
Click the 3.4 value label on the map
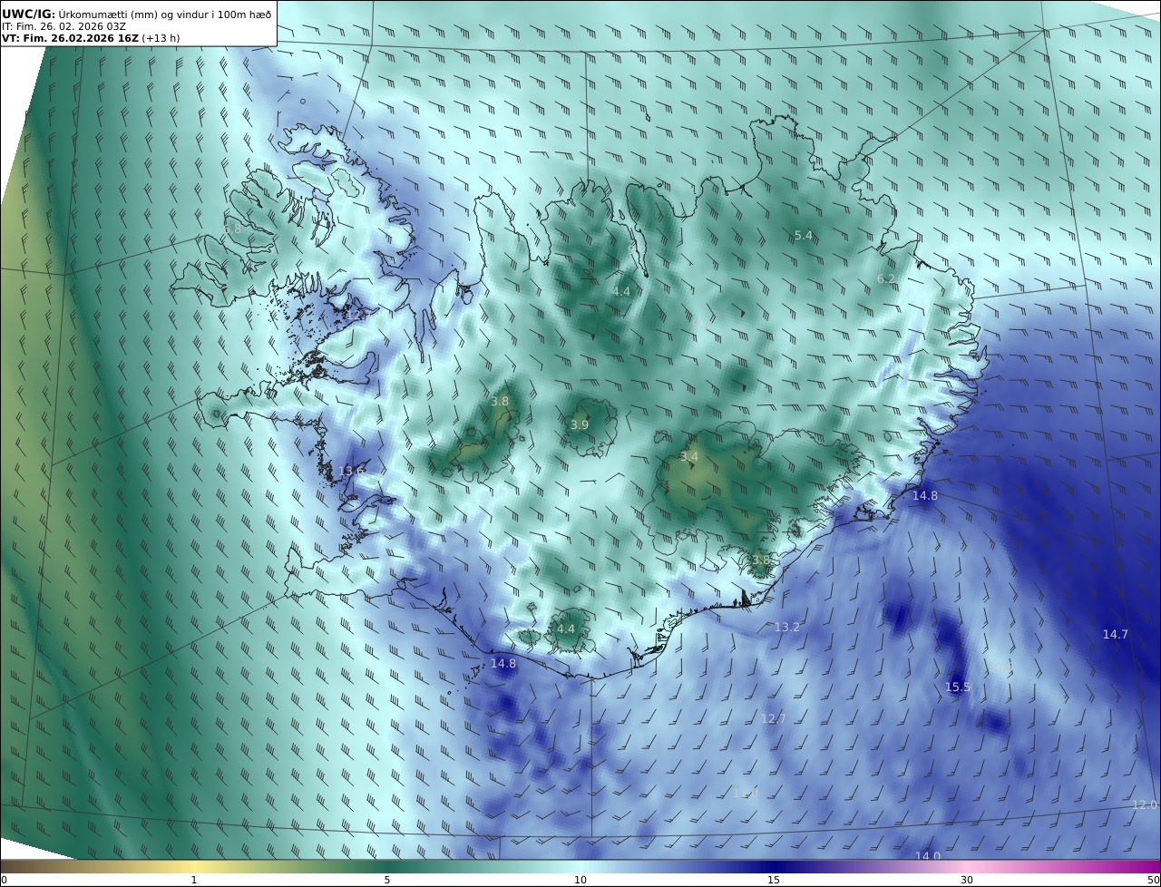point(689,457)
